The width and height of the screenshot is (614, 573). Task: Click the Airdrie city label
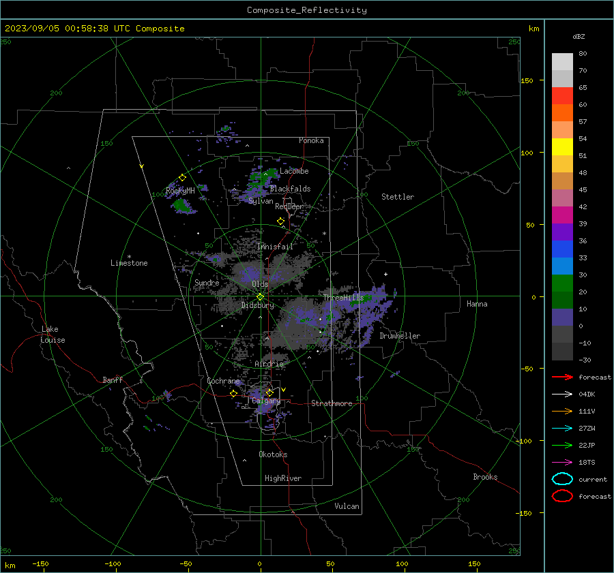(x=269, y=364)
